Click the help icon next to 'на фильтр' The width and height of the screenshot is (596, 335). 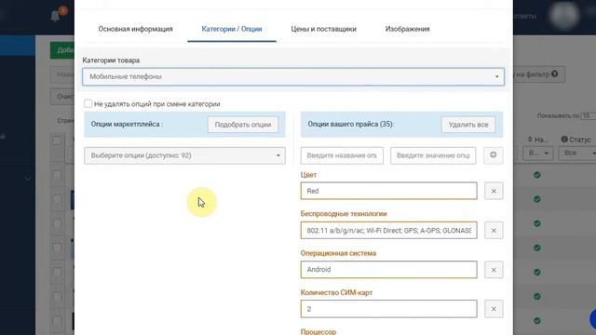[555, 74]
